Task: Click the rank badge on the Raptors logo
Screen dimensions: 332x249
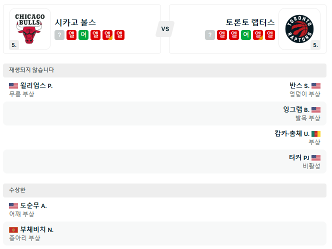Action: pos(315,45)
